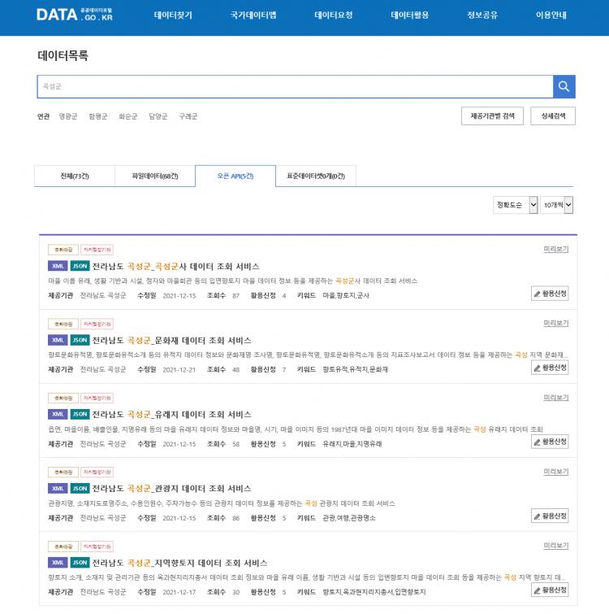Switch to the 파일데이터(68건) tab
Image resolution: width=609 pixels, height=614 pixels.
click(155, 176)
